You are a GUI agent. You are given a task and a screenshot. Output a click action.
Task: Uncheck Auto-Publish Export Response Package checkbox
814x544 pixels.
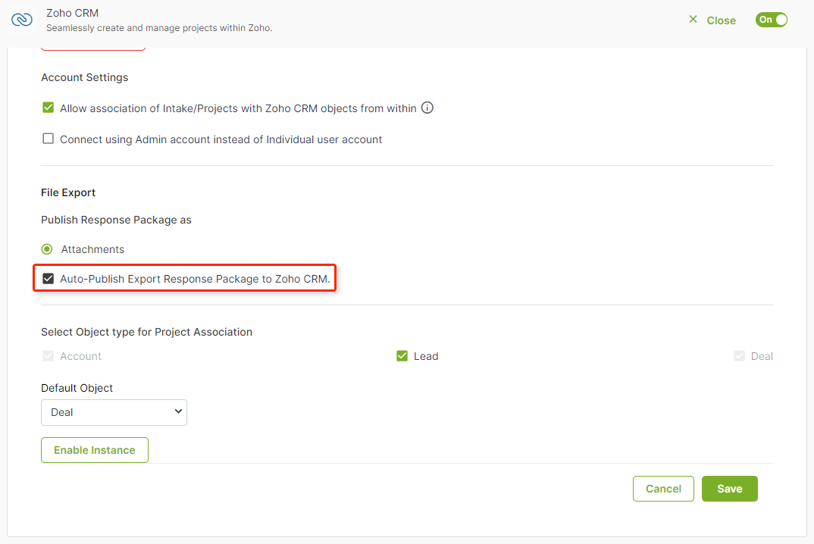pyautogui.click(x=49, y=279)
